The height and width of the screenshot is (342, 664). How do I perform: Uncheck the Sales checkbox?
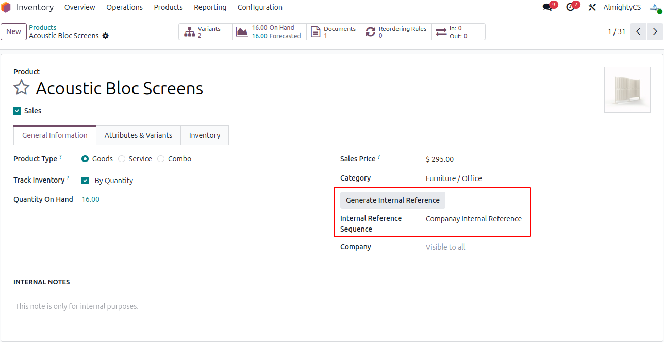[x=17, y=111]
